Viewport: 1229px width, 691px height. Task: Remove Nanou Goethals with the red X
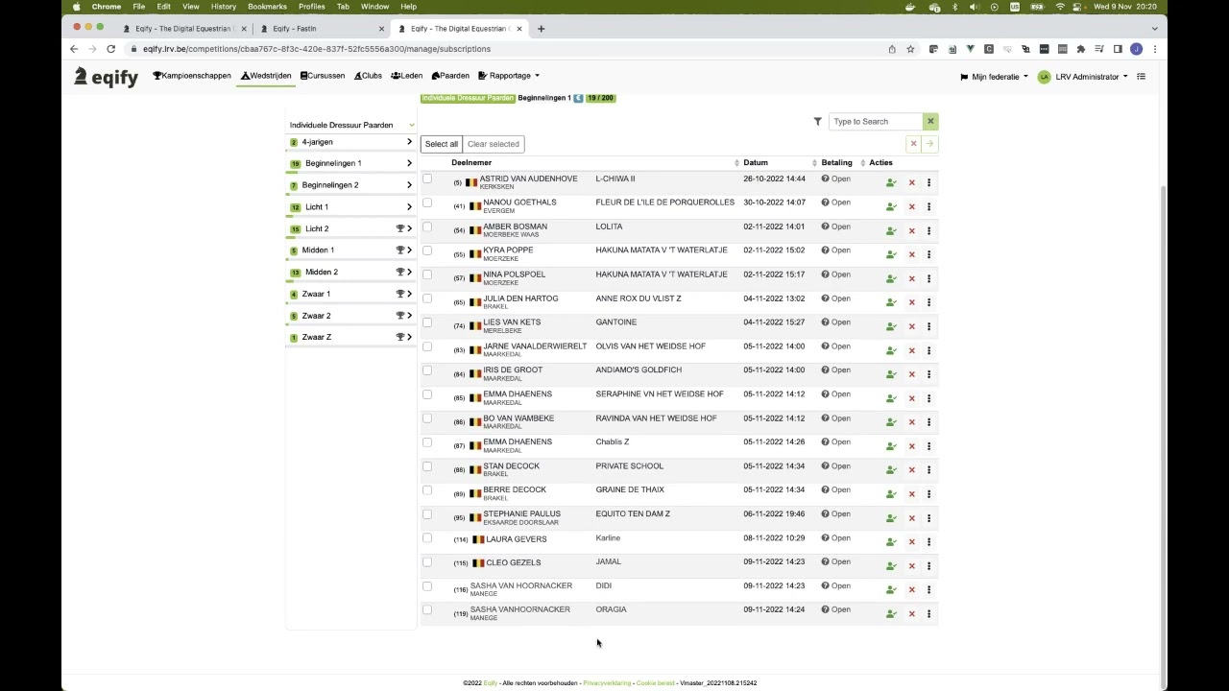coord(912,206)
